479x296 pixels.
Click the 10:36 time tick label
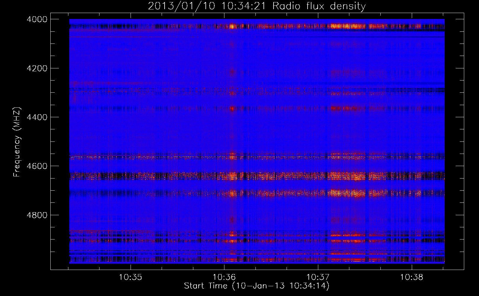(x=224, y=277)
